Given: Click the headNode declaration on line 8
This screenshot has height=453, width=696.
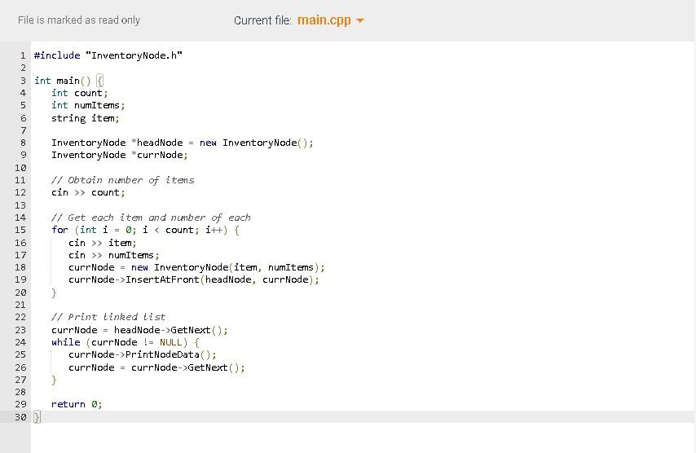Looking at the screenshot, I should tap(182, 143).
